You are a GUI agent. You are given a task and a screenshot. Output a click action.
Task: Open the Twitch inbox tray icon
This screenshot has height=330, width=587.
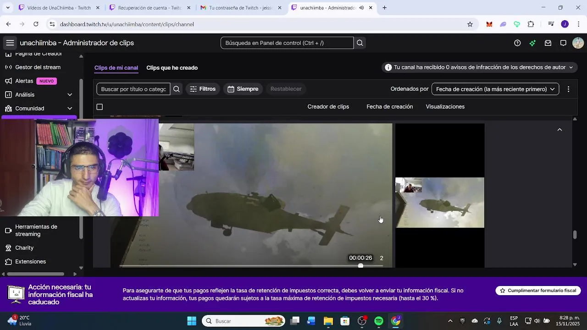(548, 43)
